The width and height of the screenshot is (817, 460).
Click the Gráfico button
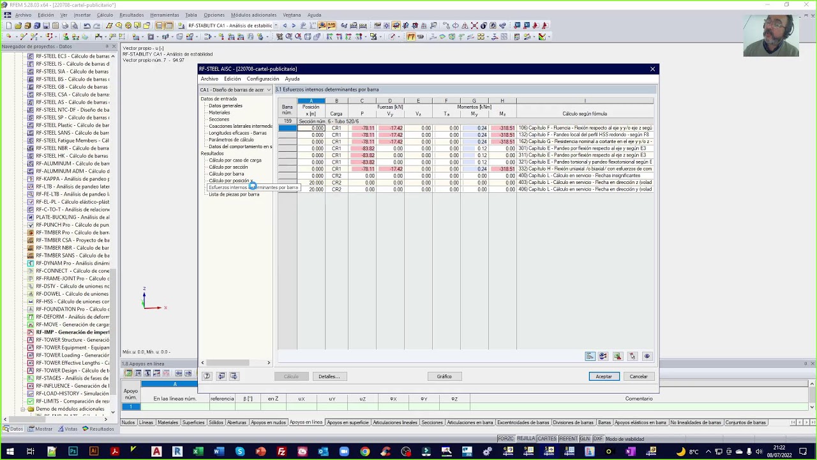click(444, 376)
